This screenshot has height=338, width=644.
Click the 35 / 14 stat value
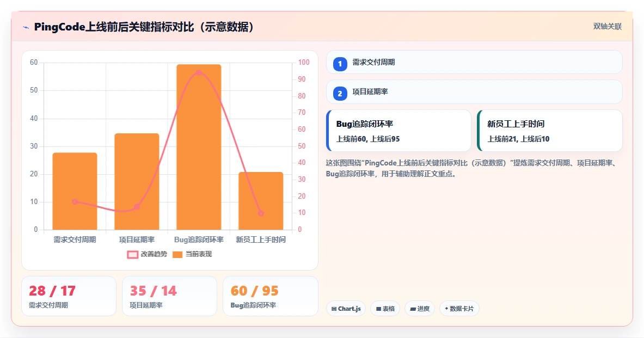(153, 291)
